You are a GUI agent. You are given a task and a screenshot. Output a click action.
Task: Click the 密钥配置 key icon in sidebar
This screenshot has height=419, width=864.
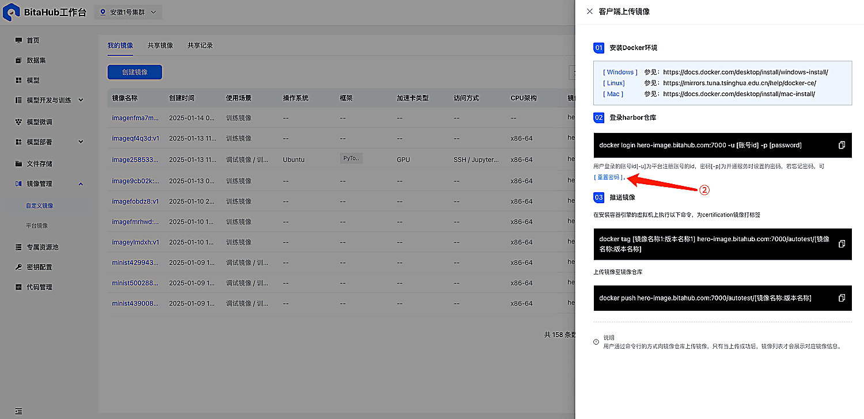[x=18, y=267]
